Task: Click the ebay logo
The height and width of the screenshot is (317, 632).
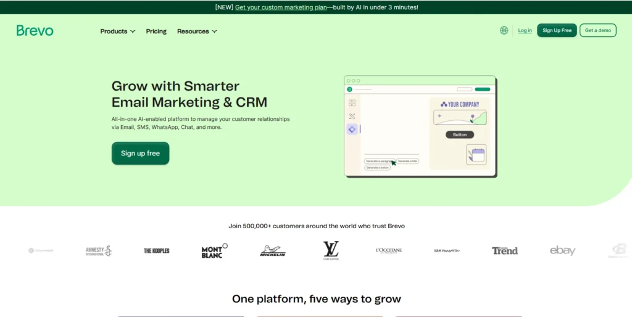Action: 563,250
